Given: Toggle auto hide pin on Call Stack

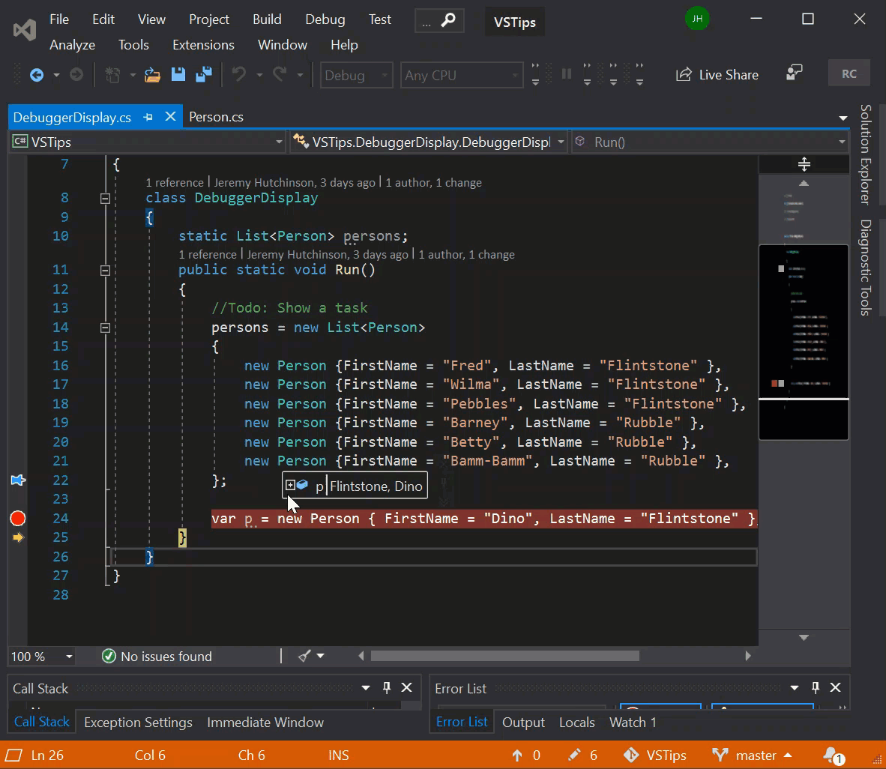Looking at the screenshot, I should 387,687.
